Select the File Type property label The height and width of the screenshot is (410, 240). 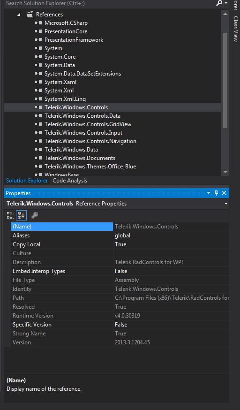24,280
